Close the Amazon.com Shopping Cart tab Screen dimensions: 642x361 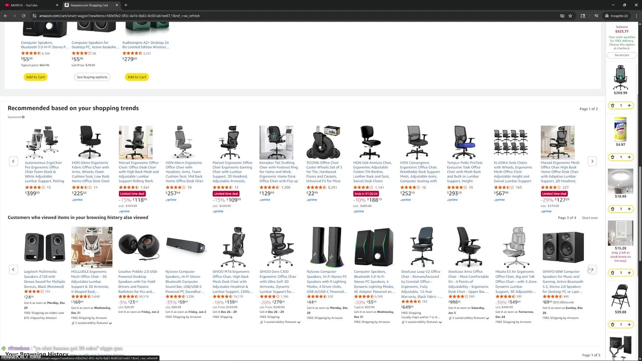(x=118, y=5)
